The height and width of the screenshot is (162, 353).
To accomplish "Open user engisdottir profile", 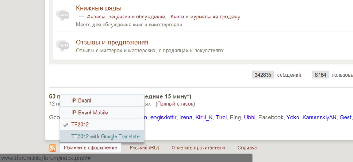I will coord(164,117).
